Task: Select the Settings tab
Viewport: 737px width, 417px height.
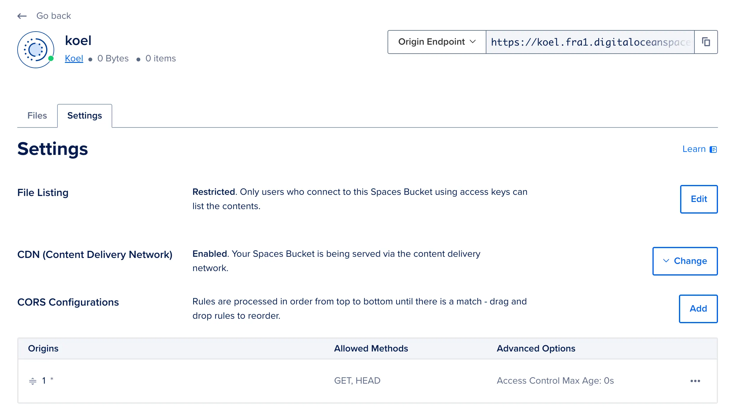Action: pyautogui.click(x=85, y=116)
